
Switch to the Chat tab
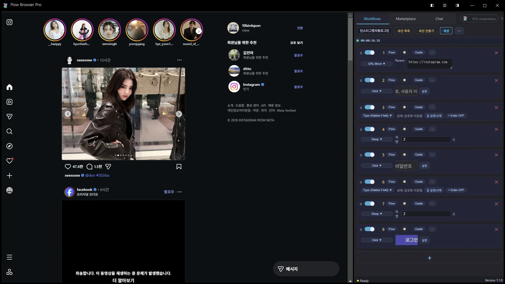tap(439, 19)
